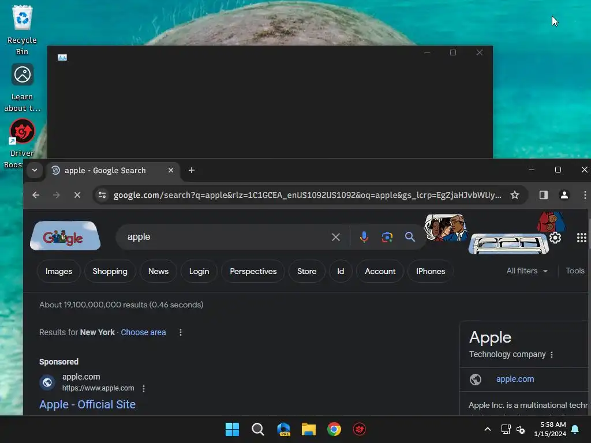
Task: Open the Chrome three-dot menu
Action: 585,195
